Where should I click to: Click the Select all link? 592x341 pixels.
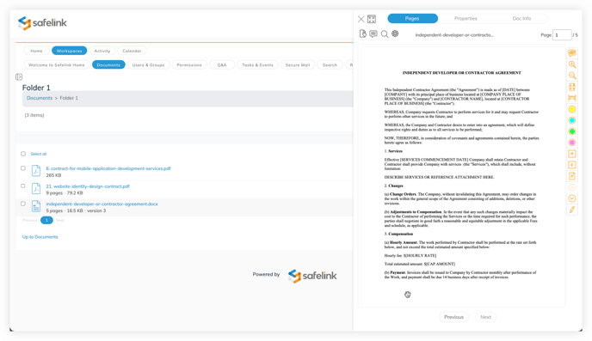39,154
